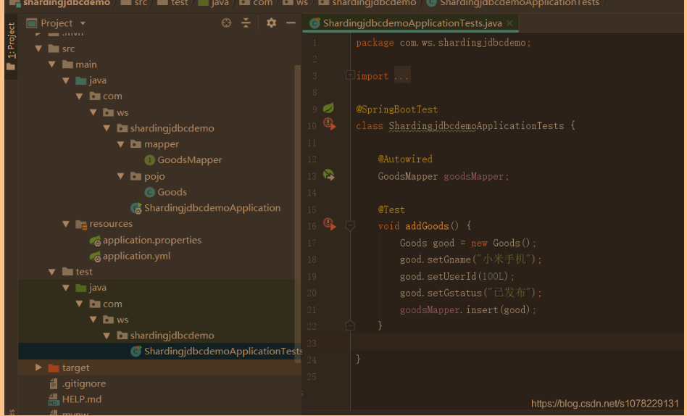Click the GoodsMapper interface icon
This screenshot has height=416, width=687.
[x=149, y=160]
